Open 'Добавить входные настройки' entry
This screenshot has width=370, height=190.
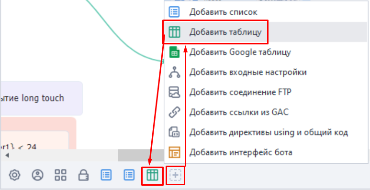click(x=266, y=72)
